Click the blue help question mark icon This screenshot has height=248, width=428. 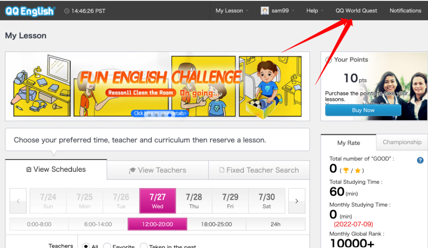(420, 161)
